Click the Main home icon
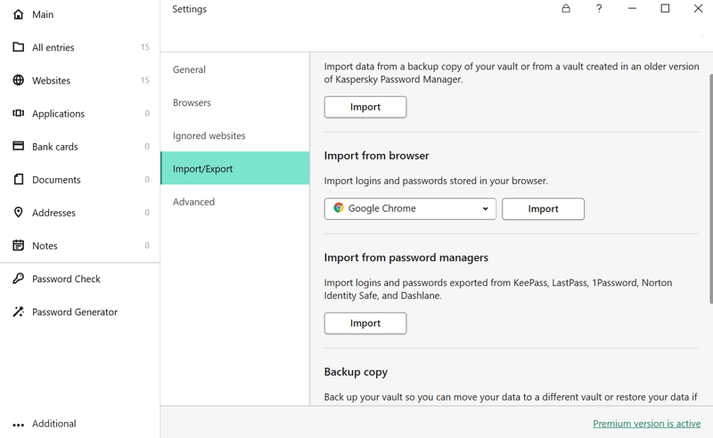Viewport: 713px width, 438px height. pyautogui.click(x=18, y=14)
